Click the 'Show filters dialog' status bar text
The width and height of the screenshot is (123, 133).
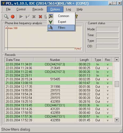click(x=16, y=129)
